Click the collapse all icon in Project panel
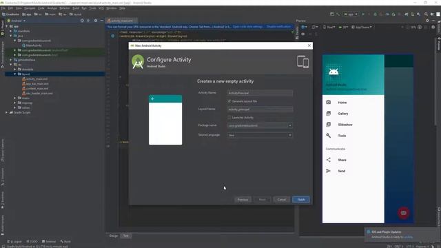Screen dimensions: 441x248 [88, 21]
